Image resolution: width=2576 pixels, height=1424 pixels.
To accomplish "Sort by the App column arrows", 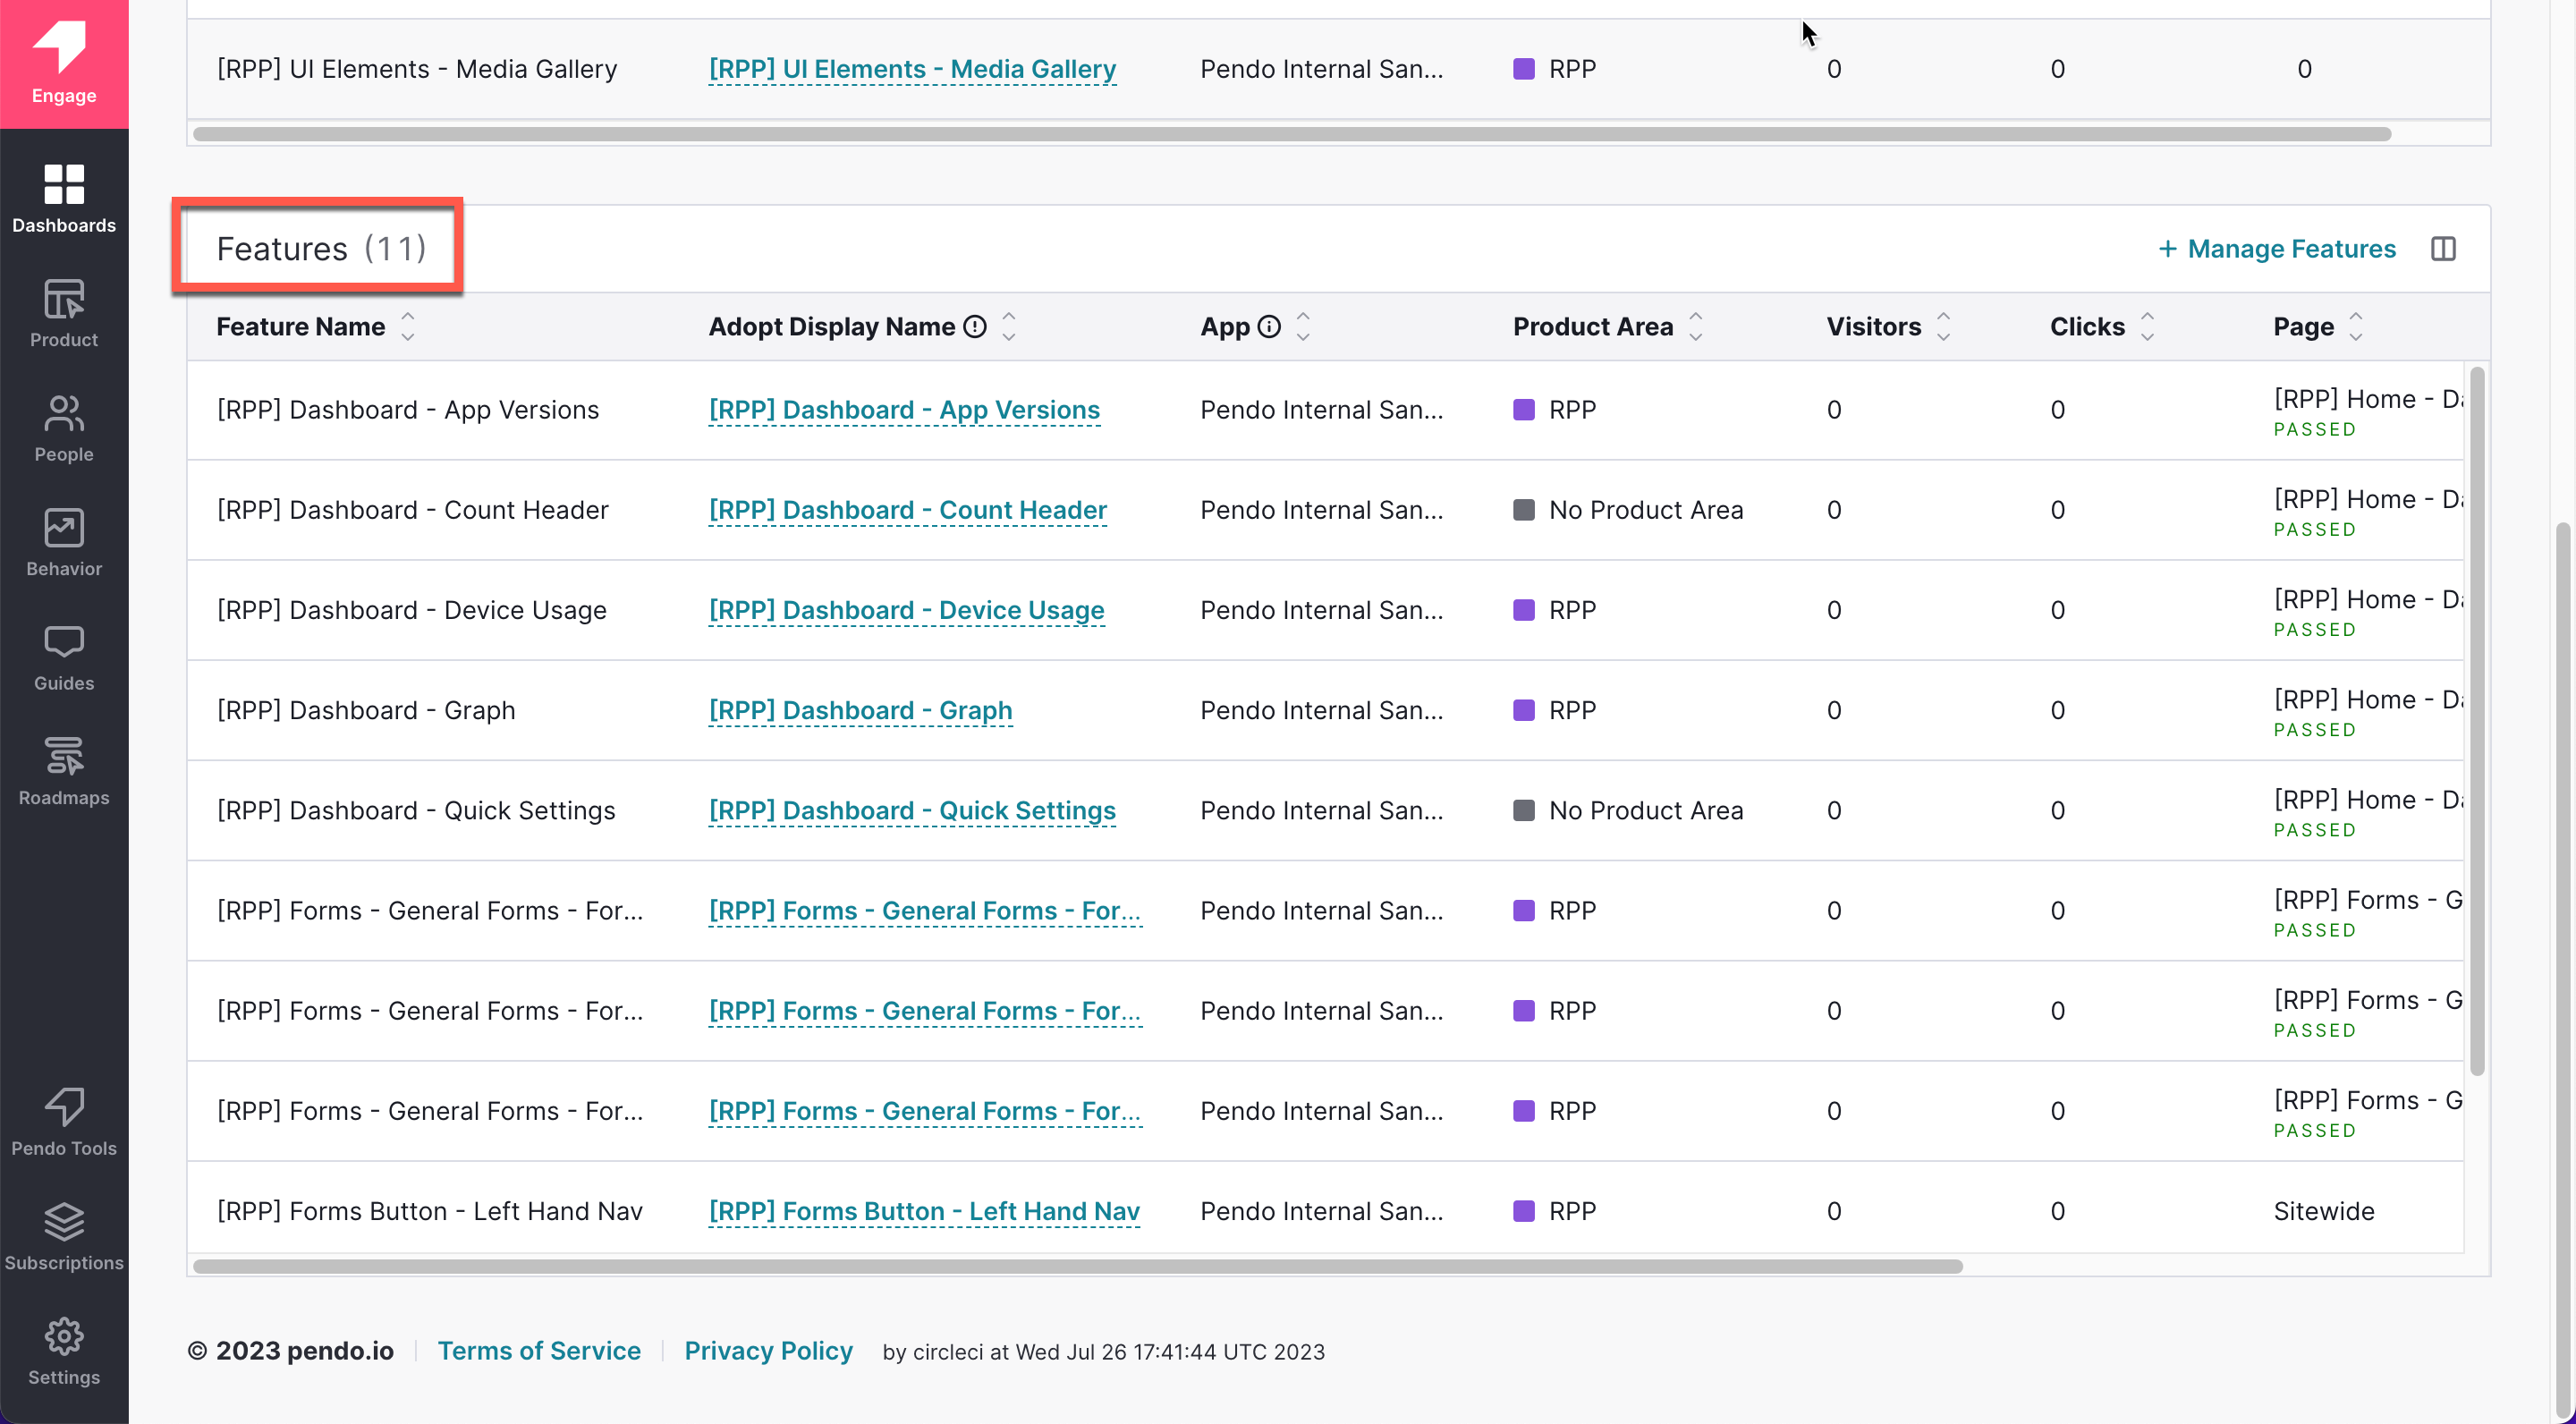I will pyautogui.click(x=1303, y=327).
